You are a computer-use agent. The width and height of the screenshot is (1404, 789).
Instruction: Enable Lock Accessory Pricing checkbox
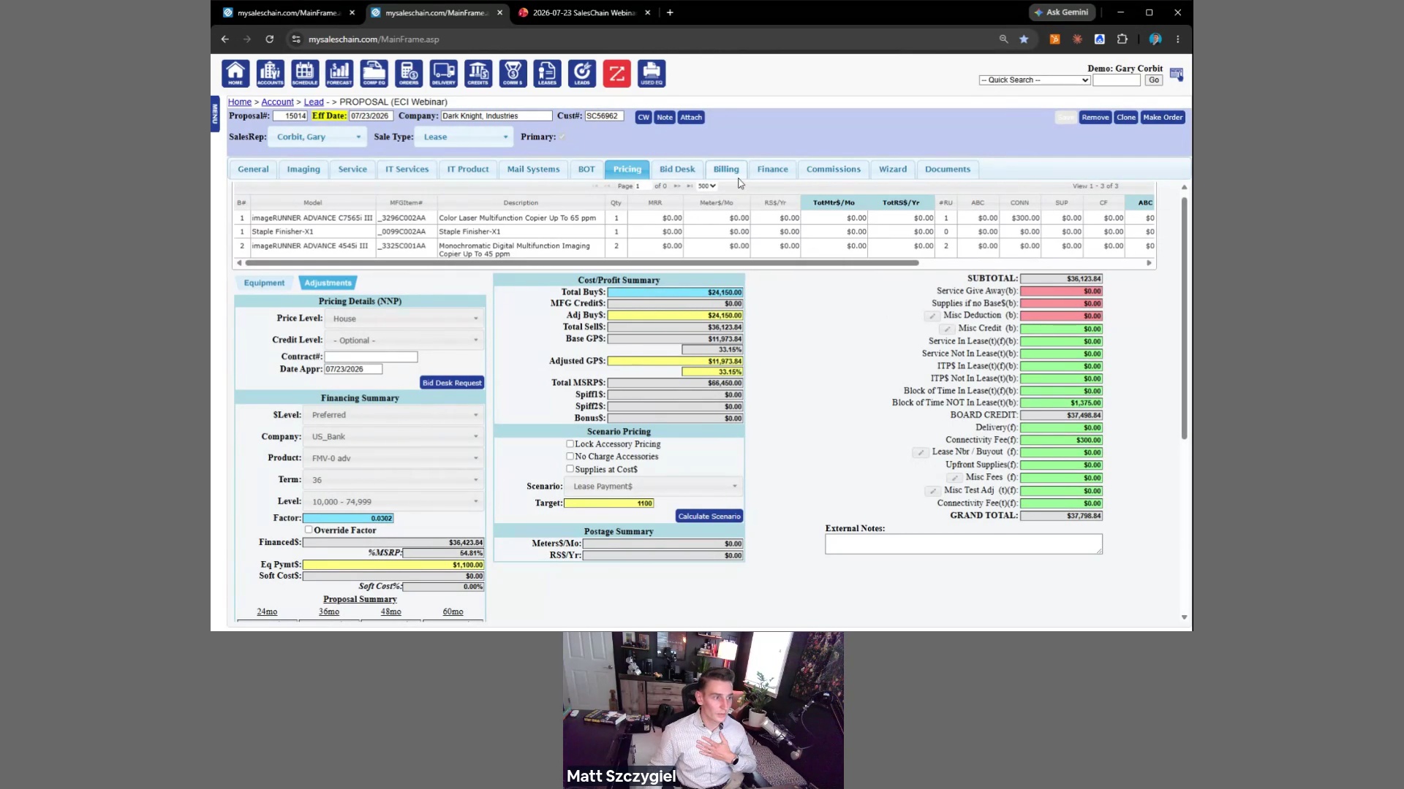coord(570,443)
